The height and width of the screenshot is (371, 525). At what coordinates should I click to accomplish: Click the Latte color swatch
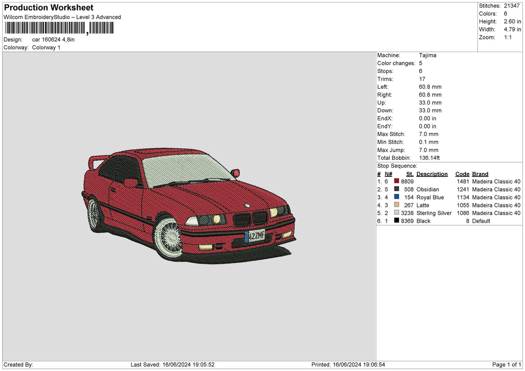click(x=396, y=205)
